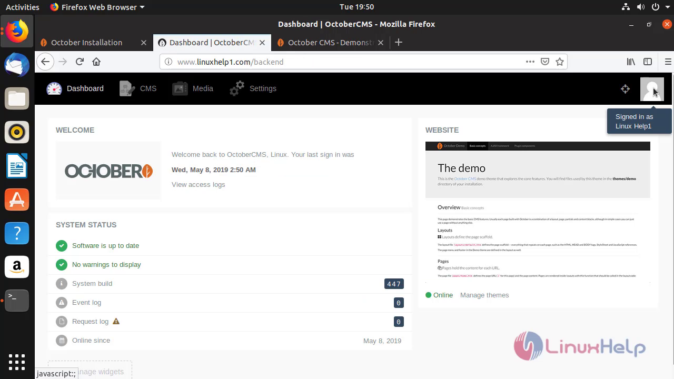This screenshot has height=379, width=674.
Task: Open Amazon launcher in the dock
Action: [17, 266]
